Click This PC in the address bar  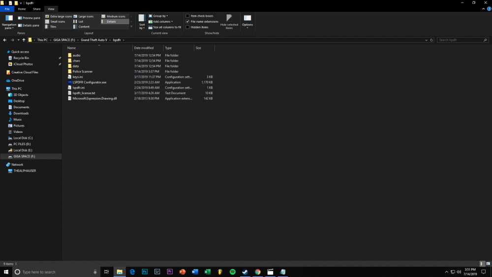click(x=42, y=40)
